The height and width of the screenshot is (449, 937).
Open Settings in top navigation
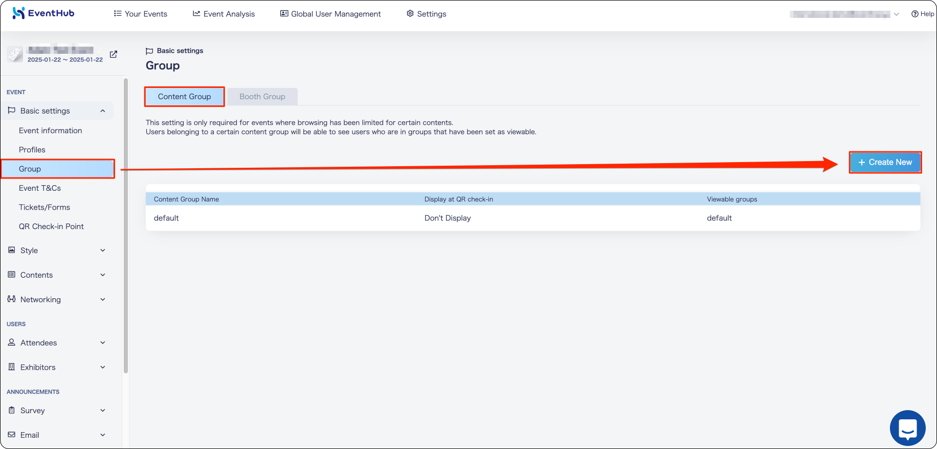pyautogui.click(x=427, y=14)
